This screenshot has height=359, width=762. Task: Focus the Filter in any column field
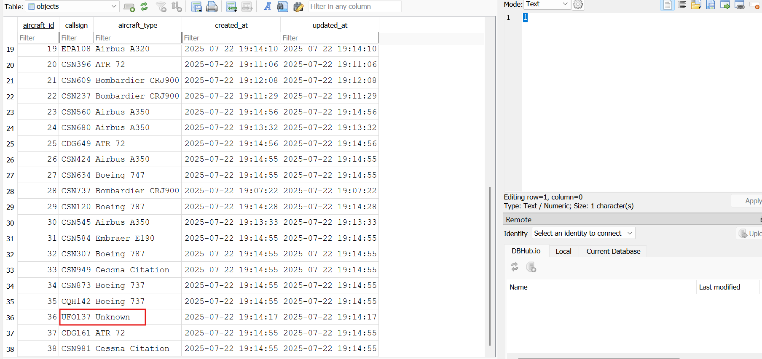(x=354, y=6)
